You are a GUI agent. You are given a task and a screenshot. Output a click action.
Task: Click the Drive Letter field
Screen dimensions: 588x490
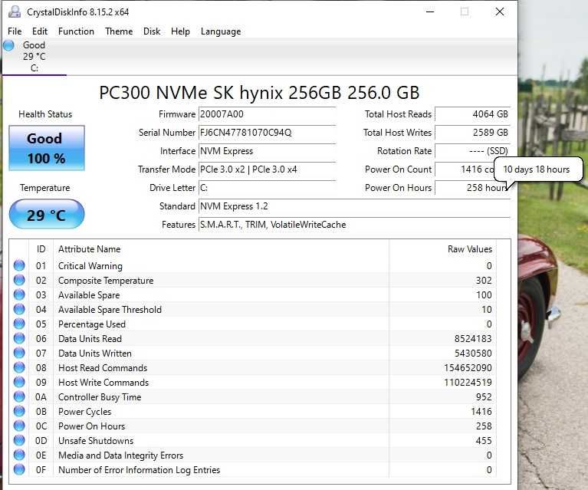[267, 188]
